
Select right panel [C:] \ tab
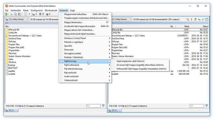coord(115,110)
